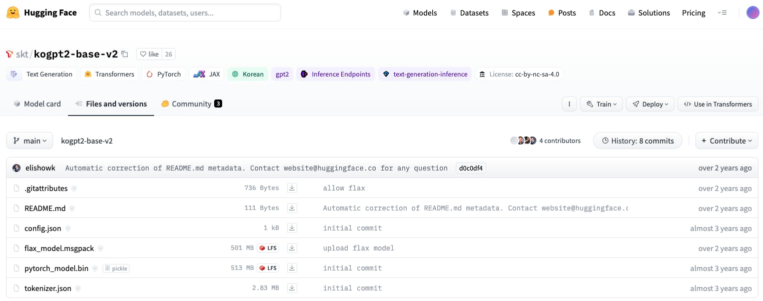Click safety-check icon beside config.json
The image size is (763, 301).
(68, 228)
